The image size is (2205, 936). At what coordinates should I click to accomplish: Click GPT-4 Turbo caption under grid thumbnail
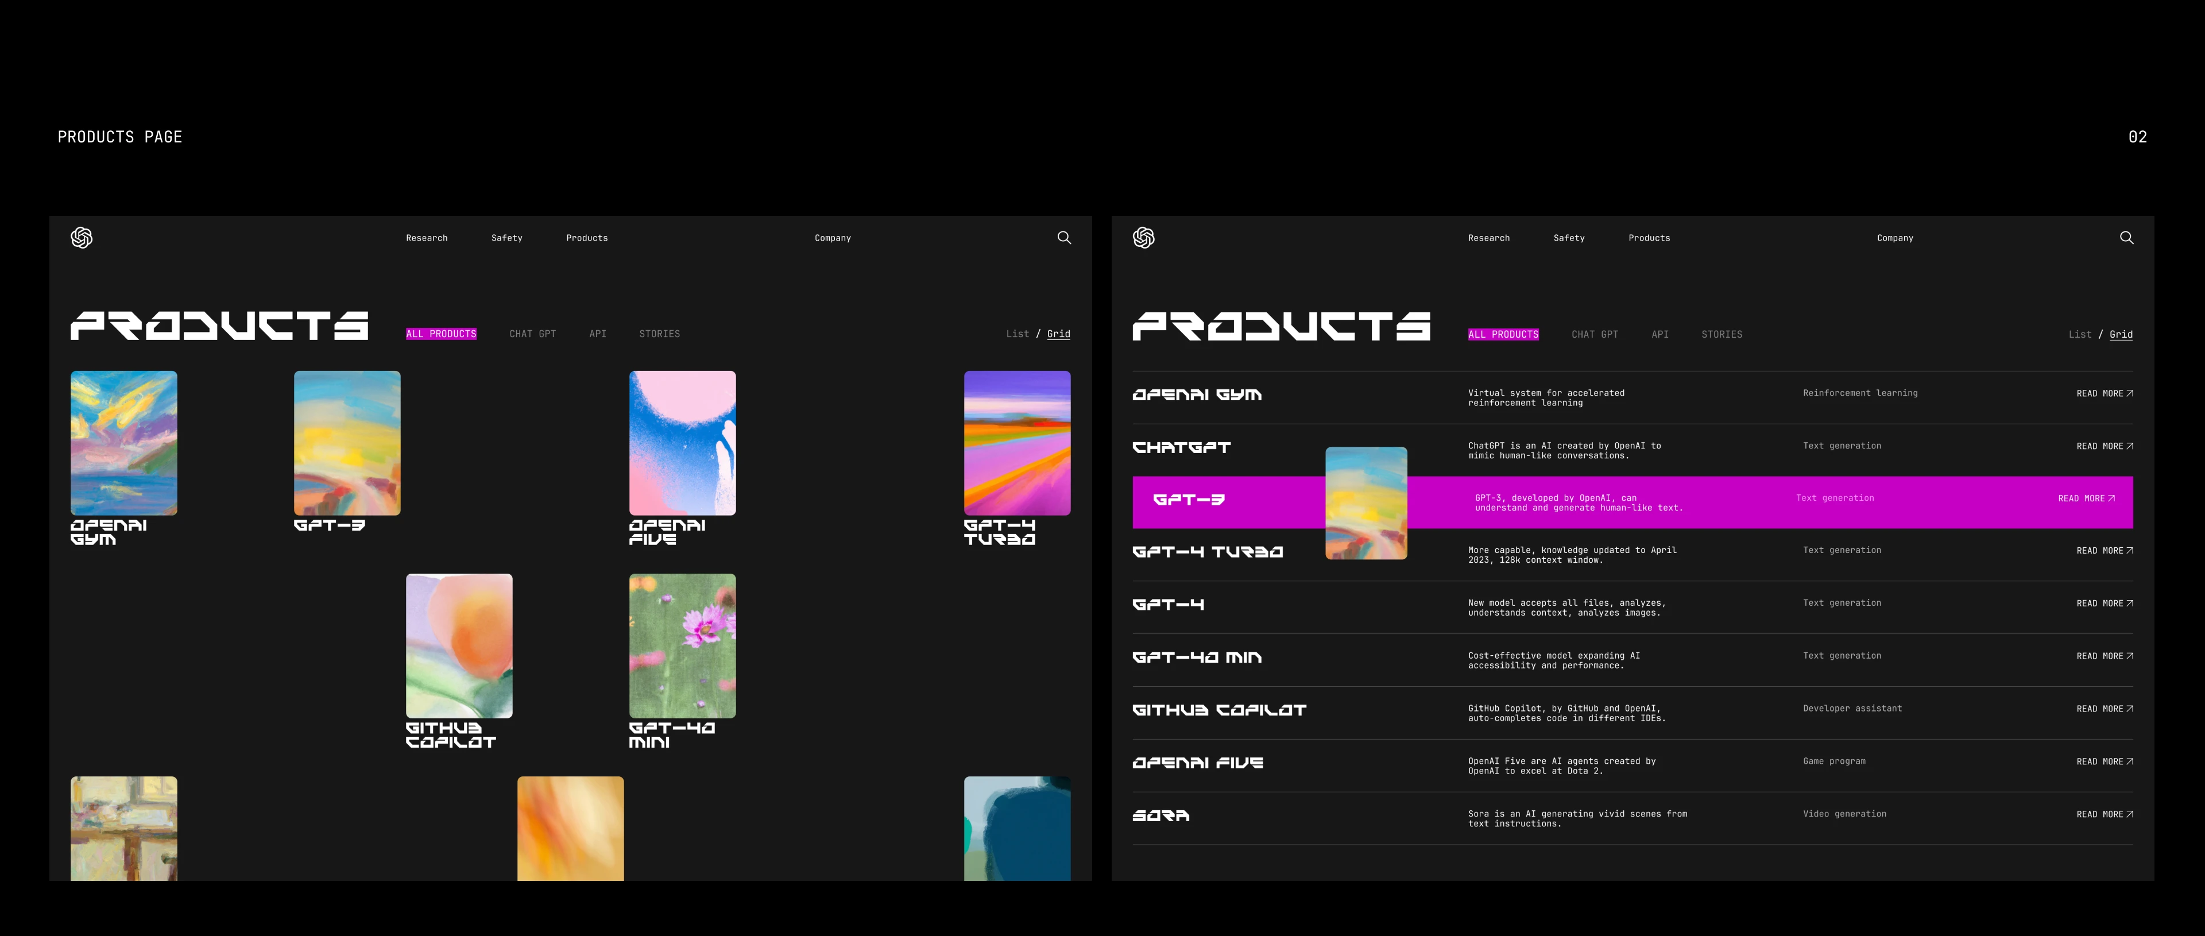coord(999,532)
